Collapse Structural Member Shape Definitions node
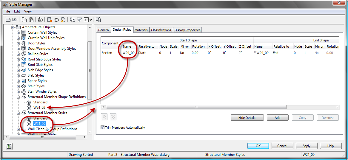This screenshot has height=160, width=348. click(x=19, y=97)
